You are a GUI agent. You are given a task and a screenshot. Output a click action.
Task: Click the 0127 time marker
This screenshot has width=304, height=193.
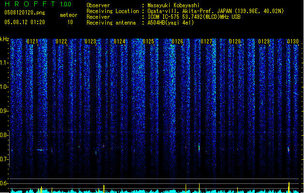206,41
